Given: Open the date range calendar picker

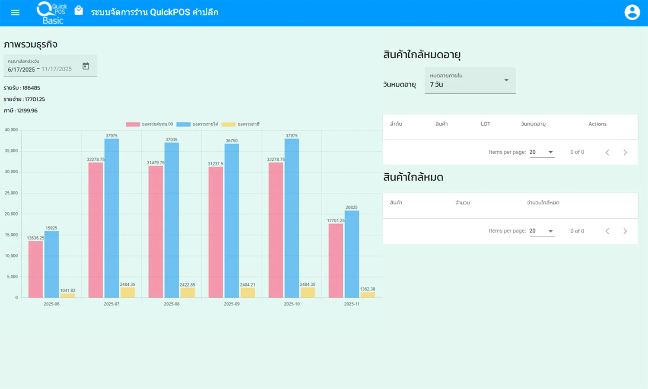Looking at the screenshot, I should coord(86,65).
